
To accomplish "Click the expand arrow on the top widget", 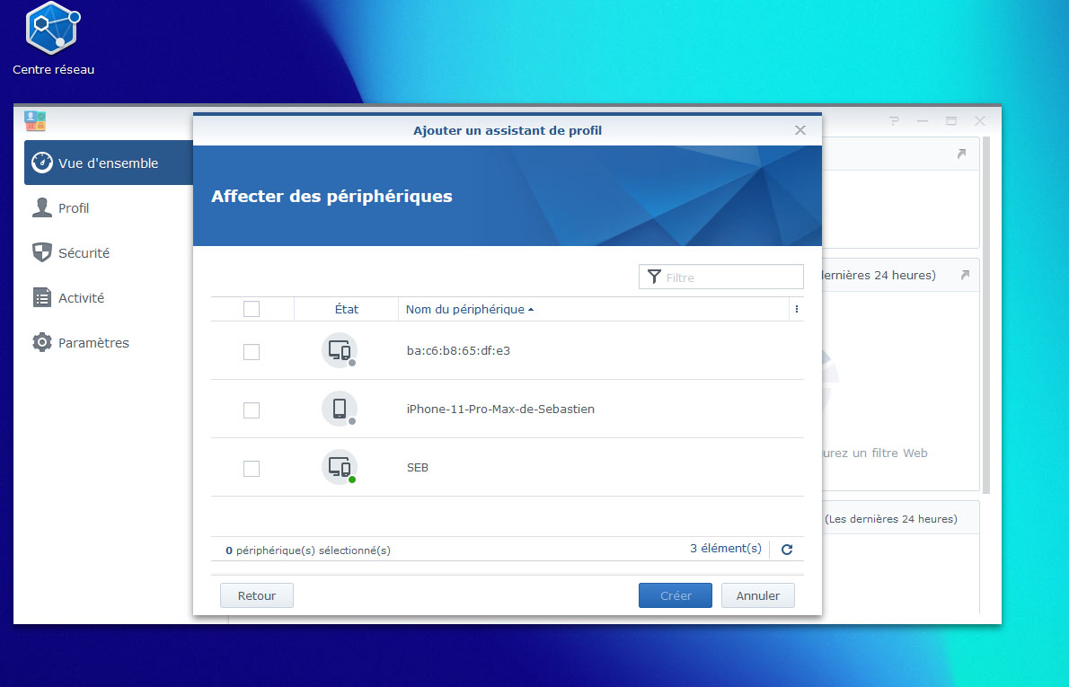I will [962, 154].
